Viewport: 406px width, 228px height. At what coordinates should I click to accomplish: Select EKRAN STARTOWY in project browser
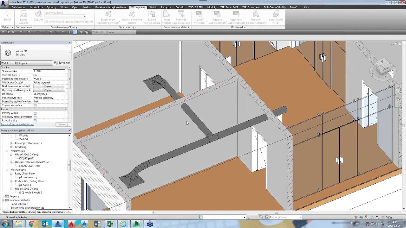tap(30, 166)
